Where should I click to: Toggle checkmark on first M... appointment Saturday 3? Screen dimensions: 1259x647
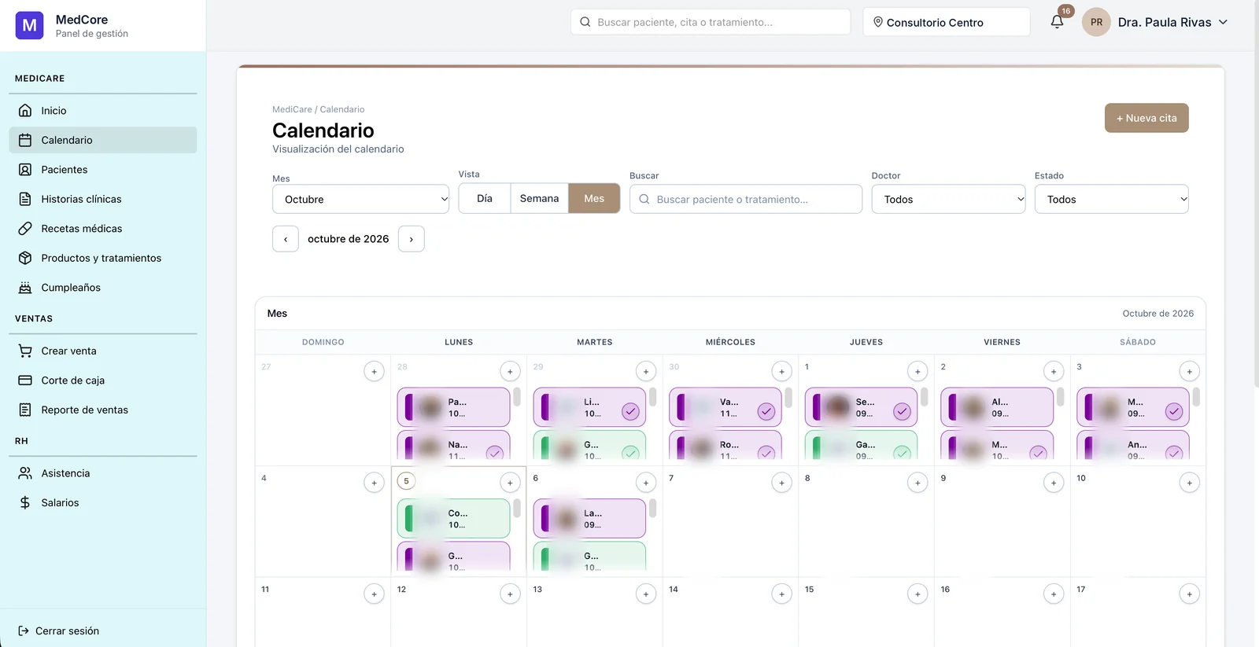point(1174,411)
